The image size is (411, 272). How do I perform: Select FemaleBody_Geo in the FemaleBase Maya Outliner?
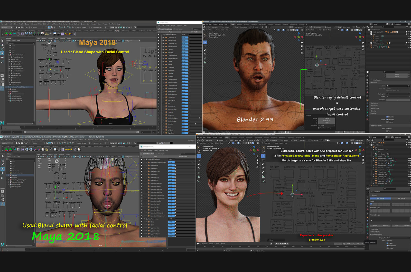pos(18,57)
